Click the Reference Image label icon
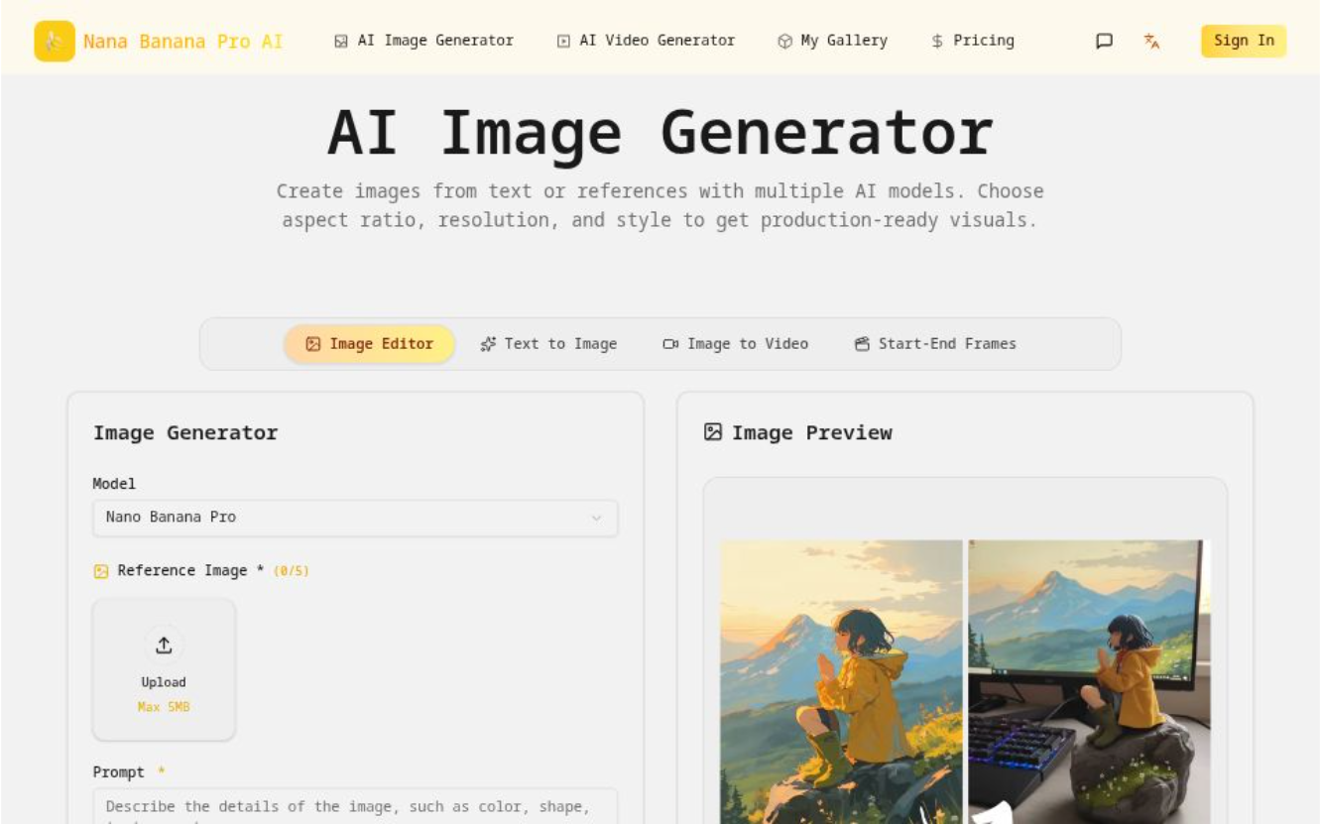1321x824 pixels. (x=100, y=571)
